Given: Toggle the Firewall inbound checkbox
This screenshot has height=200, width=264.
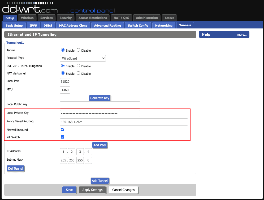Looking at the screenshot, I should [x=63, y=130].
